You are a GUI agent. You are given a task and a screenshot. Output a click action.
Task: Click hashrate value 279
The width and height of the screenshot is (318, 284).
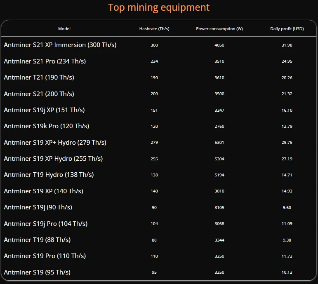[154, 143]
